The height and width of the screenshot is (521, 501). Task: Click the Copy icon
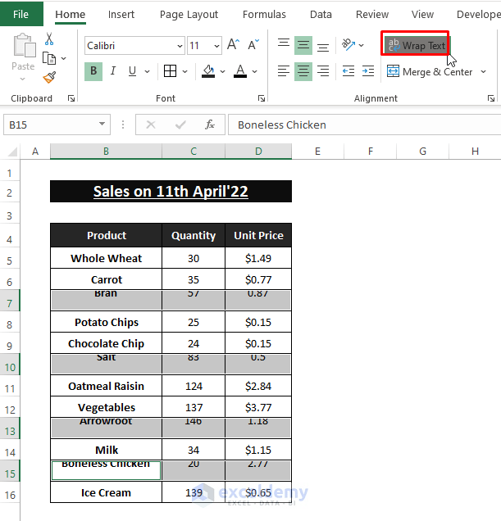(x=49, y=58)
